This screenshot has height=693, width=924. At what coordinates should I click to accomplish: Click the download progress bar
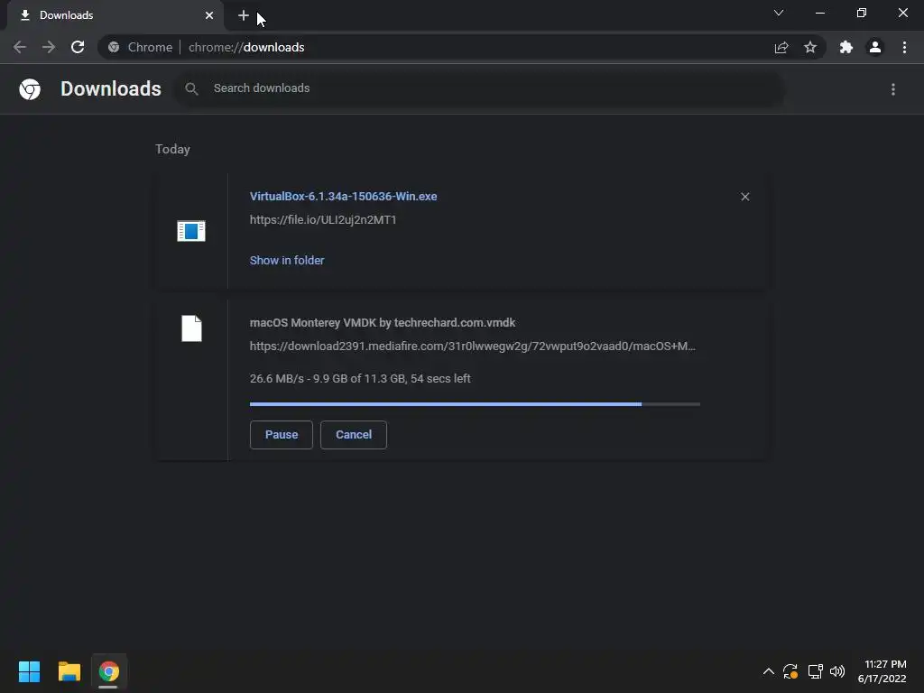475,404
